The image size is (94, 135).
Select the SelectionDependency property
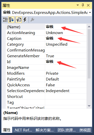25,91
